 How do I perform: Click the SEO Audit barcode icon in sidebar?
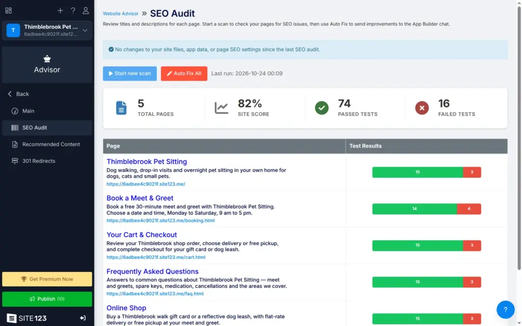pos(15,128)
